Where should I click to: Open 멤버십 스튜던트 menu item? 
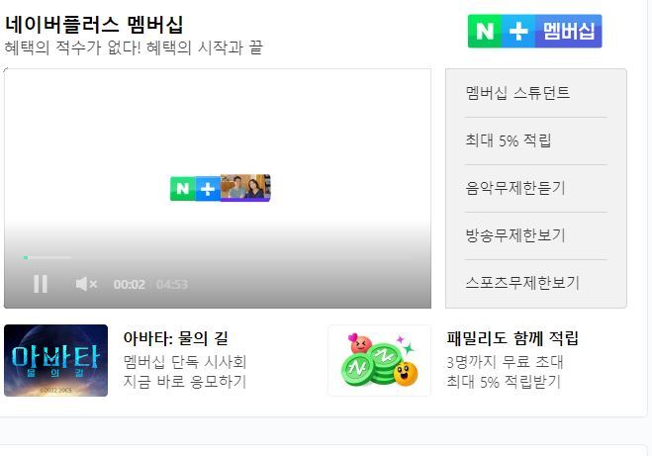point(517,92)
